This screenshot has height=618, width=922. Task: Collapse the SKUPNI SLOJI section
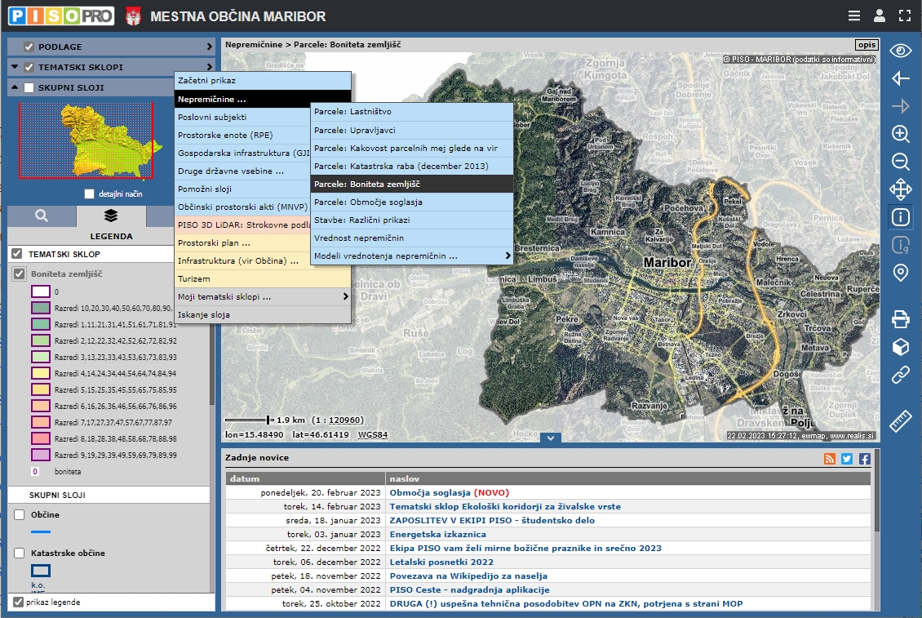pos(14,88)
